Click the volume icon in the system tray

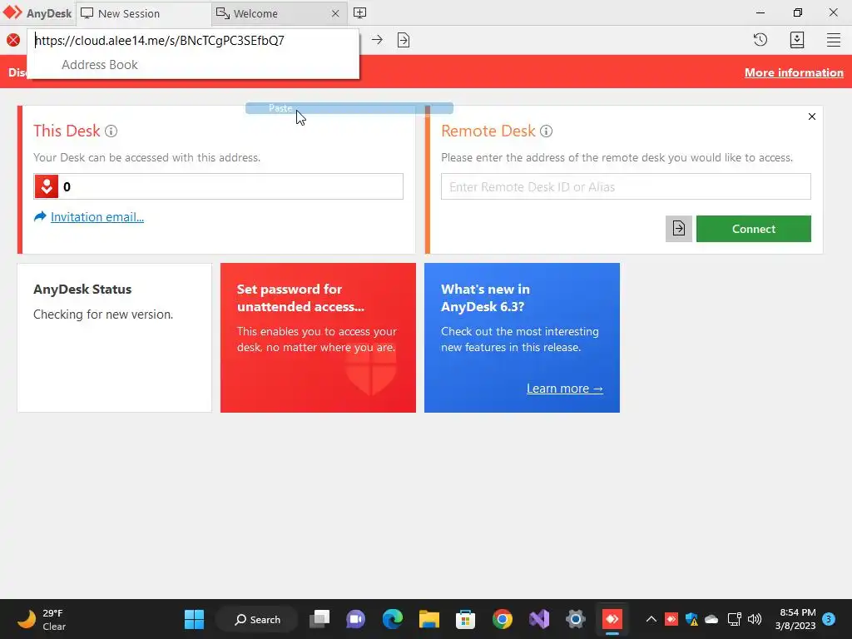point(755,619)
